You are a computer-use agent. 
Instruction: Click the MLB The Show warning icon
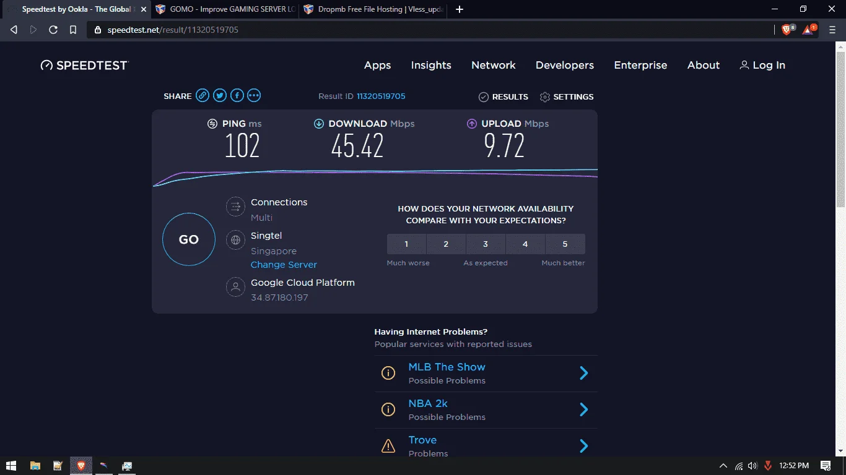pos(388,373)
